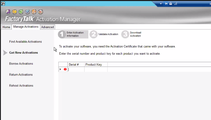
Task: Click the row selector arrow in grid
Action: tap(60, 69)
